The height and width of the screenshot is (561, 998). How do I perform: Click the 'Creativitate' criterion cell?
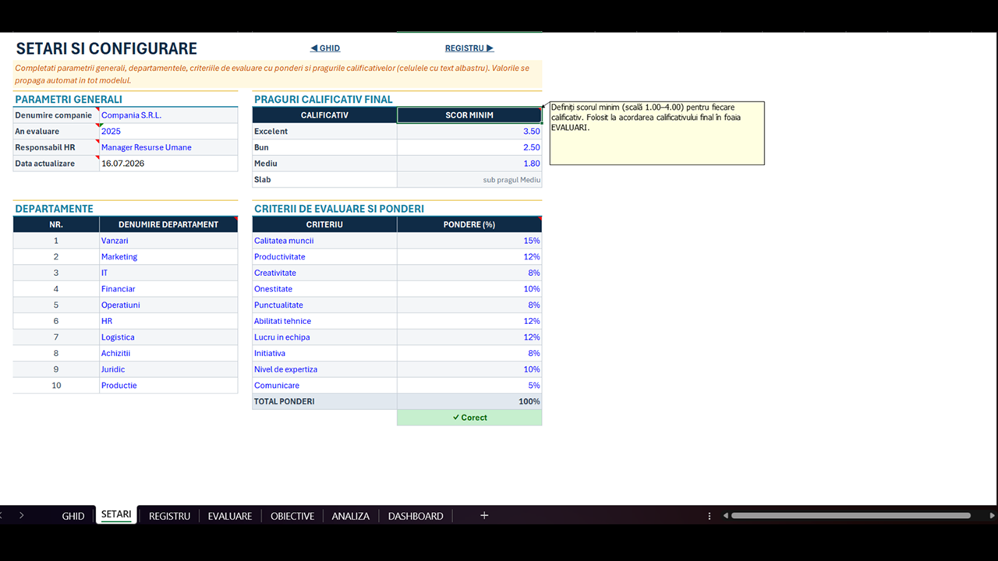coord(324,273)
